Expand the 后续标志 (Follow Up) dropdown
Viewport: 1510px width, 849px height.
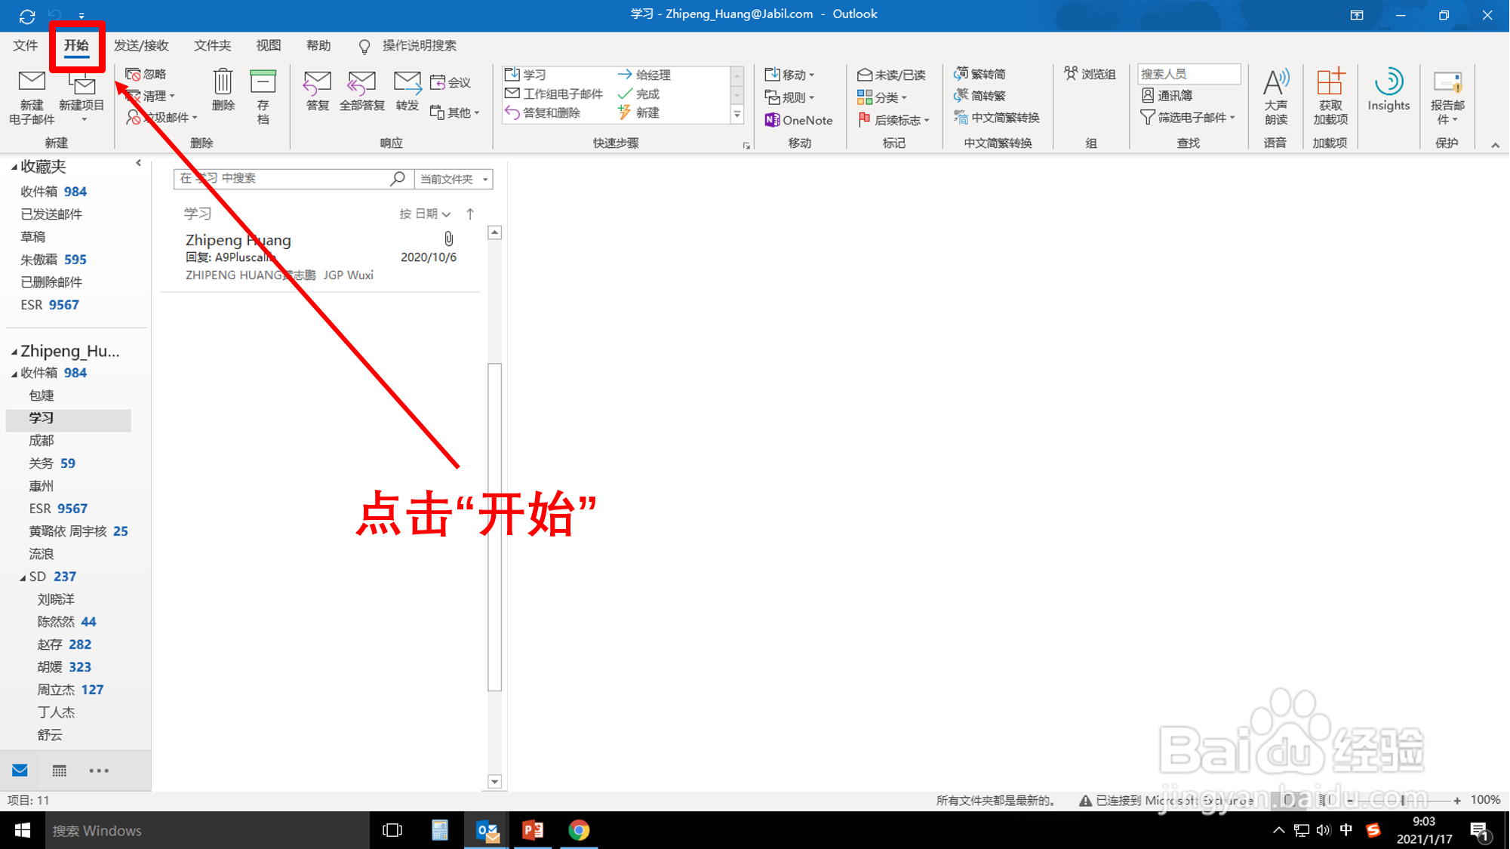[894, 119]
